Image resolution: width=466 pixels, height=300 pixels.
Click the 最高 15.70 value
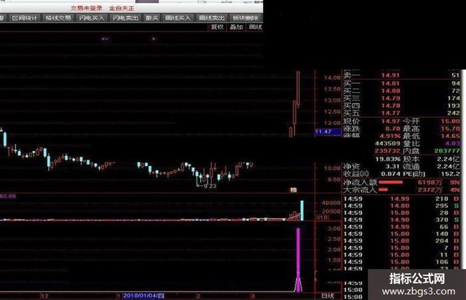pos(450,129)
